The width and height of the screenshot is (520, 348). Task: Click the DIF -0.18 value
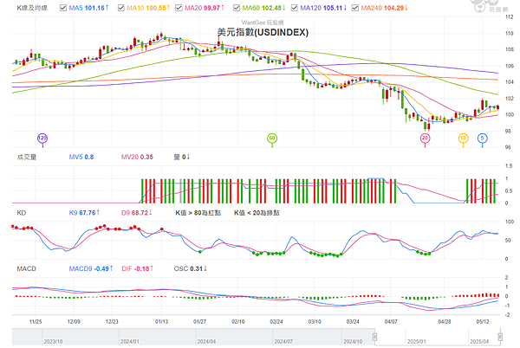point(137,268)
